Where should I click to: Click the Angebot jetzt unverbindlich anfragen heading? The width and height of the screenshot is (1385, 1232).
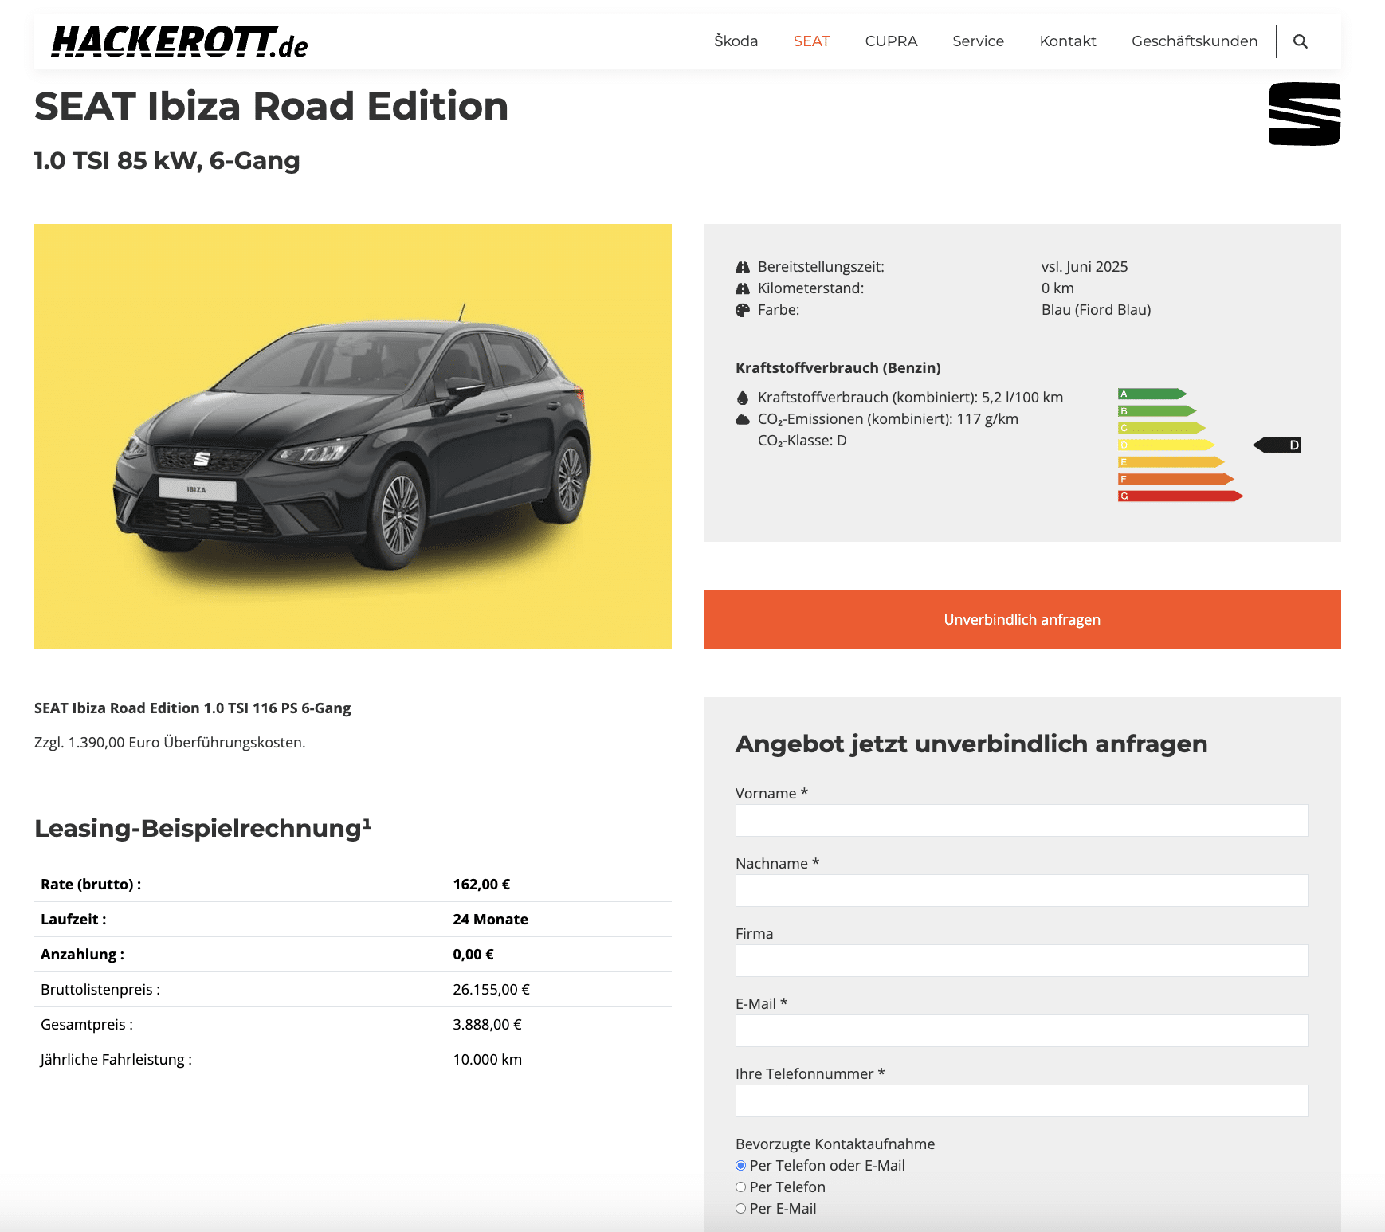pyautogui.click(x=971, y=744)
